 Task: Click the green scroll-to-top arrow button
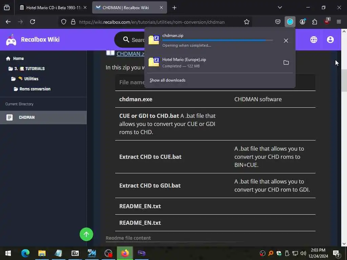tap(86, 234)
